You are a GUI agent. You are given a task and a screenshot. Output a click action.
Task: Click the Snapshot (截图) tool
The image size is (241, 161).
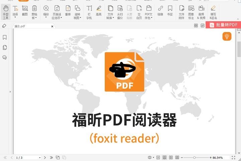pos(25,11)
